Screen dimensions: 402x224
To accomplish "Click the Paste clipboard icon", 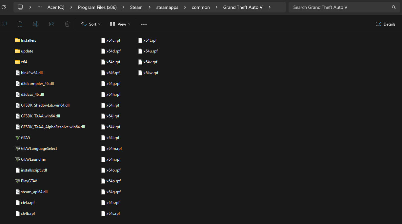I will pos(20,24).
